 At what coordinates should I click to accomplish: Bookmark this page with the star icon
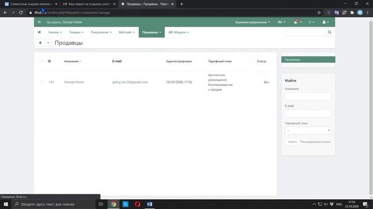pos(319,13)
